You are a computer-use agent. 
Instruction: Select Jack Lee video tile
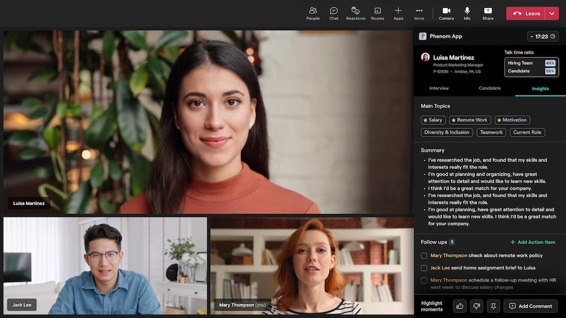coord(105,266)
